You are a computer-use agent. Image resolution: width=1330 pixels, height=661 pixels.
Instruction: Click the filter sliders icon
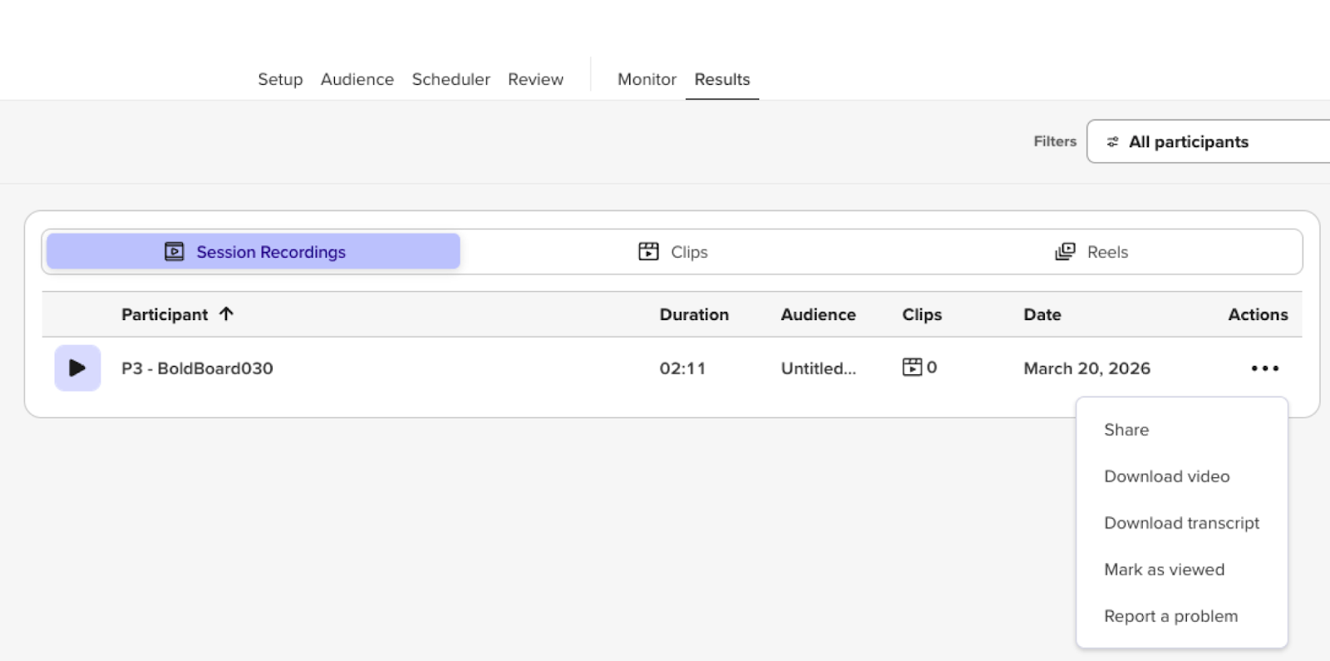click(1112, 142)
